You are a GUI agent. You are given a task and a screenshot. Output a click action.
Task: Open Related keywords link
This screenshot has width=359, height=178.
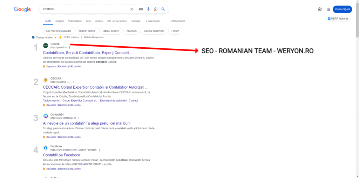(94, 37)
